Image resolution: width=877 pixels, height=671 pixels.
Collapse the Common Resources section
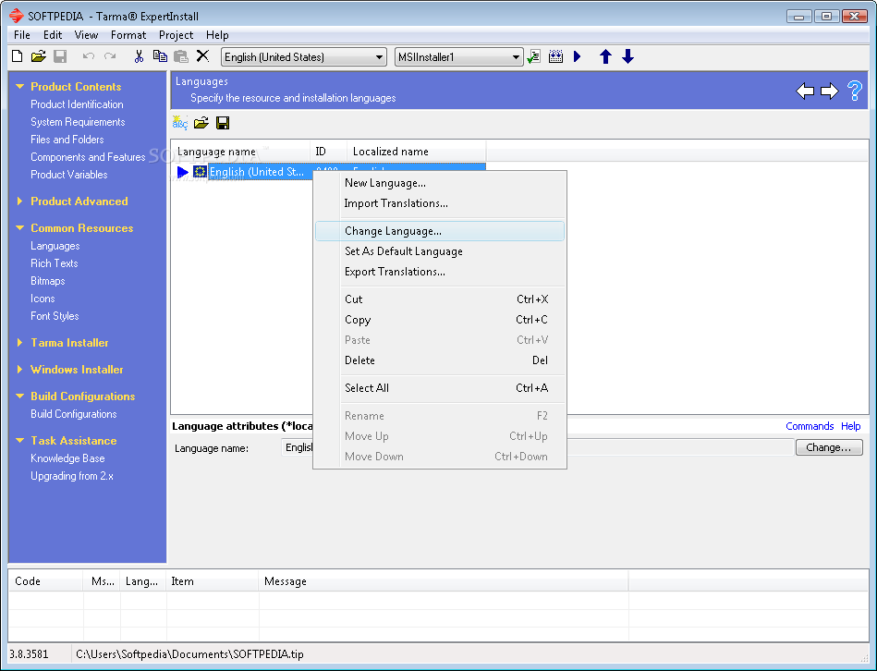(20, 227)
